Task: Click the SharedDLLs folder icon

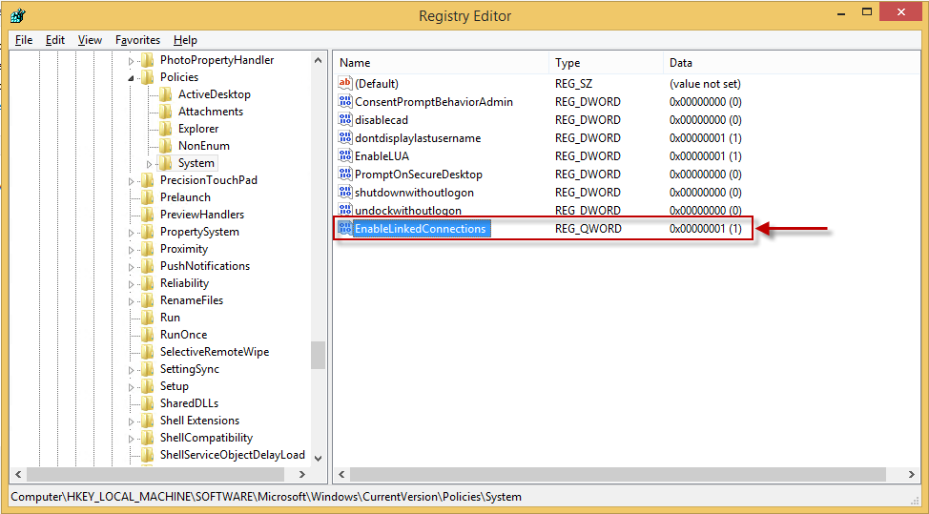Action: tap(147, 403)
